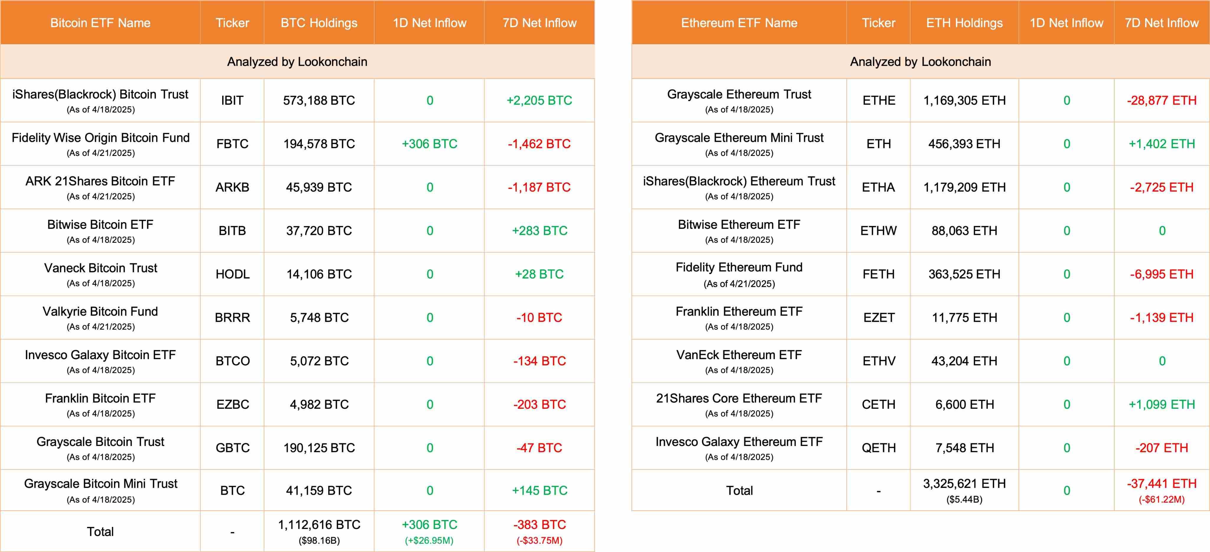Select the IBIT ticker cell
Image resolution: width=1210 pixels, height=552 pixels.
(x=232, y=100)
